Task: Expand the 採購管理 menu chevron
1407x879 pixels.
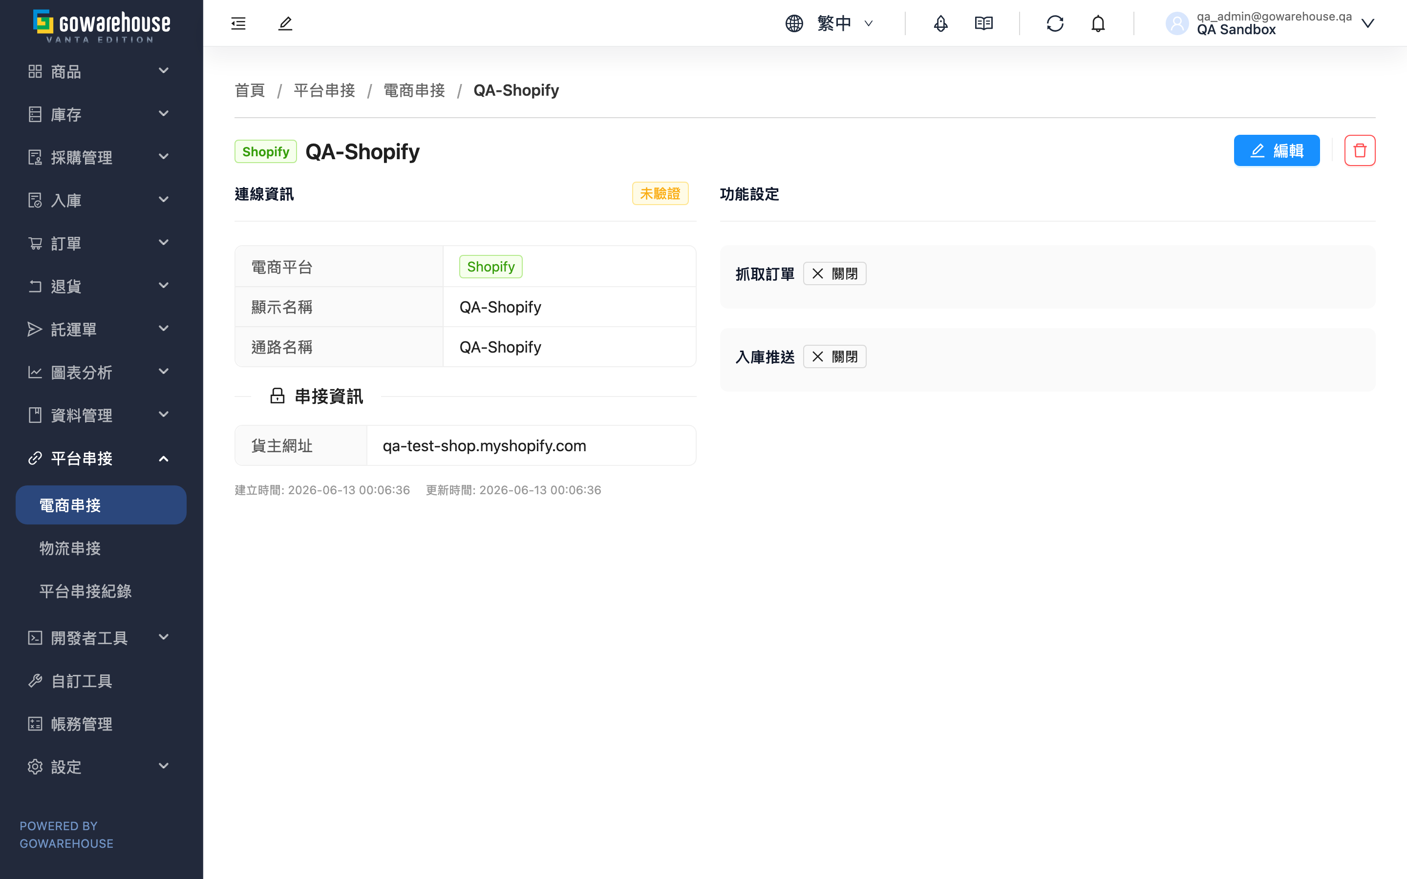Action: click(x=163, y=157)
